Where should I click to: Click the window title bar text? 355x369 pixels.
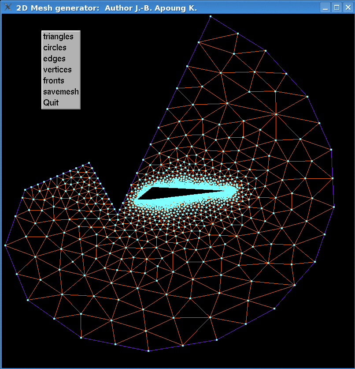pos(107,8)
